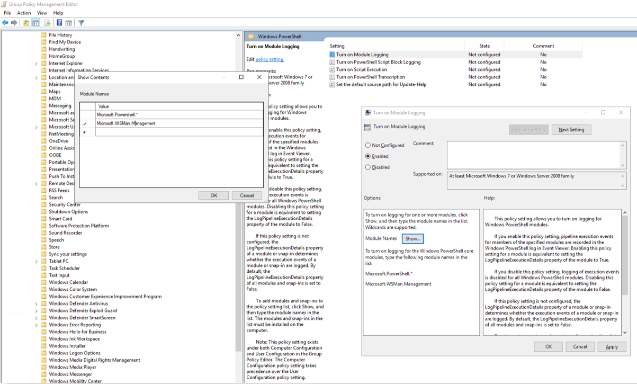637x384 pixels.
Task: Open the Action menu
Action: coord(24,13)
